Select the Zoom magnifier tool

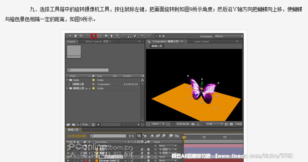[x=81, y=36]
